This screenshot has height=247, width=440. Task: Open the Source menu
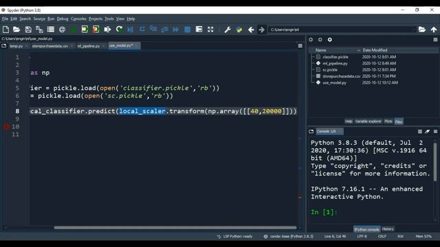[x=39, y=19]
